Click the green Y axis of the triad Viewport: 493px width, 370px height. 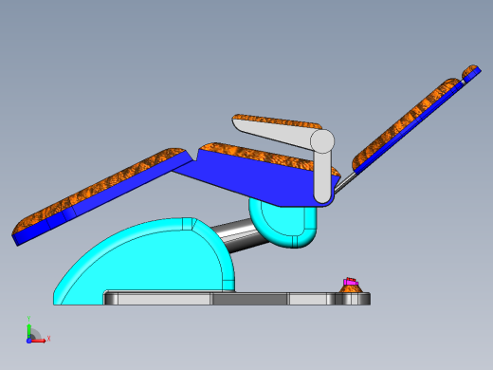(28, 330)
